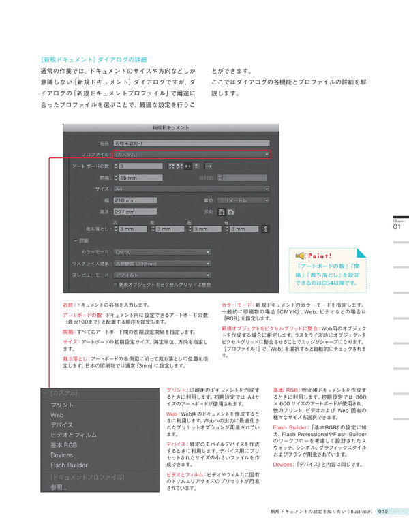Open the サイズ A4 dropdown
Screen dimensions: 409x526
pos(192,189)
